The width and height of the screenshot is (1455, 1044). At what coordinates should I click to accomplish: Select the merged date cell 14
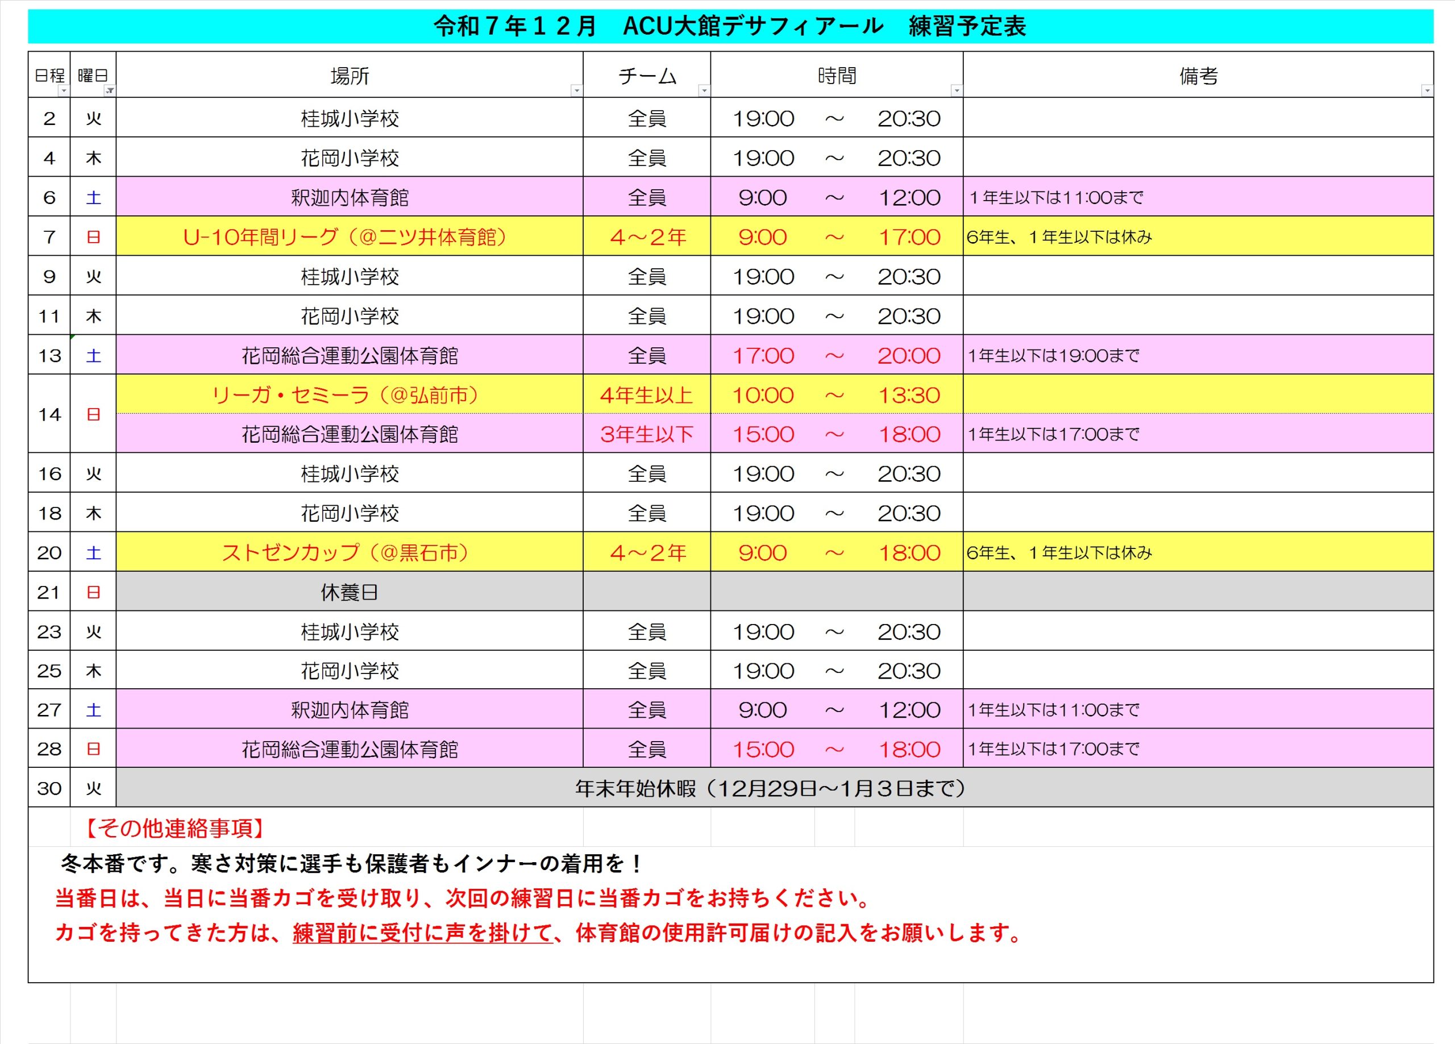(49, 414)
